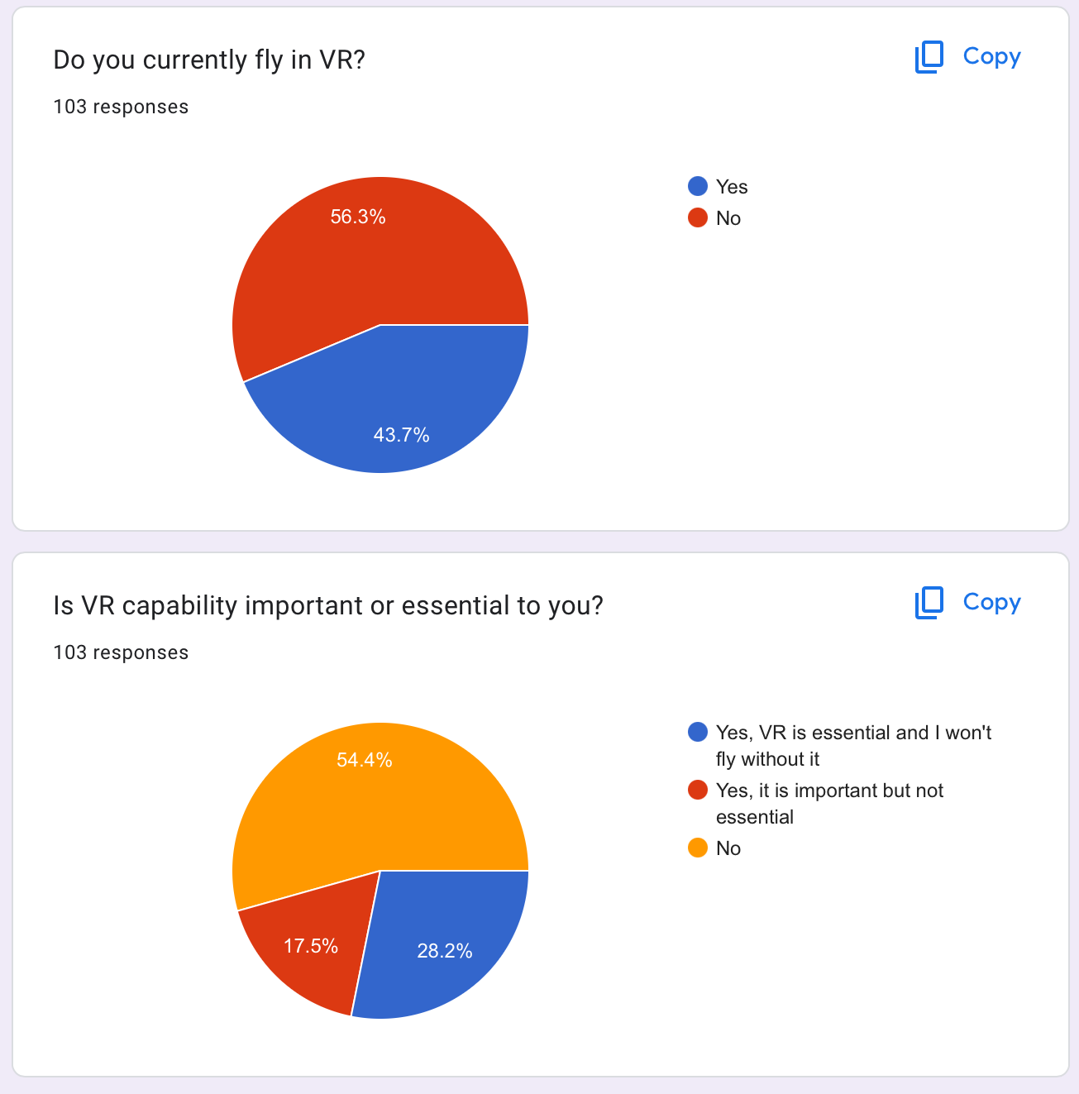Click the copy icon for the VR capability chart
This screenshot has height=1094, width=1079.
[x=929, y=603]
